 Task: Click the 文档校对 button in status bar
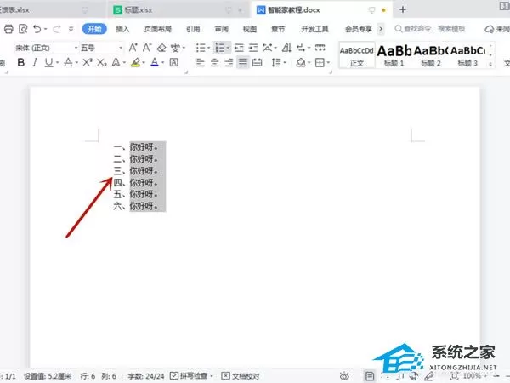241,376
